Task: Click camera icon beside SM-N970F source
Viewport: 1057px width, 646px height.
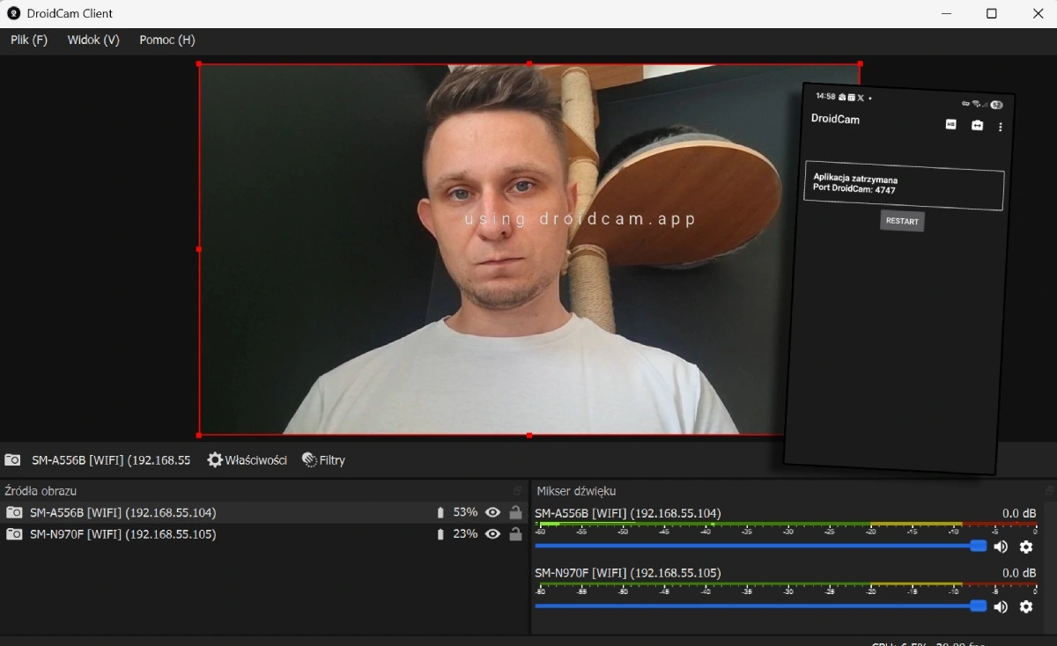Action: (14, 534)
